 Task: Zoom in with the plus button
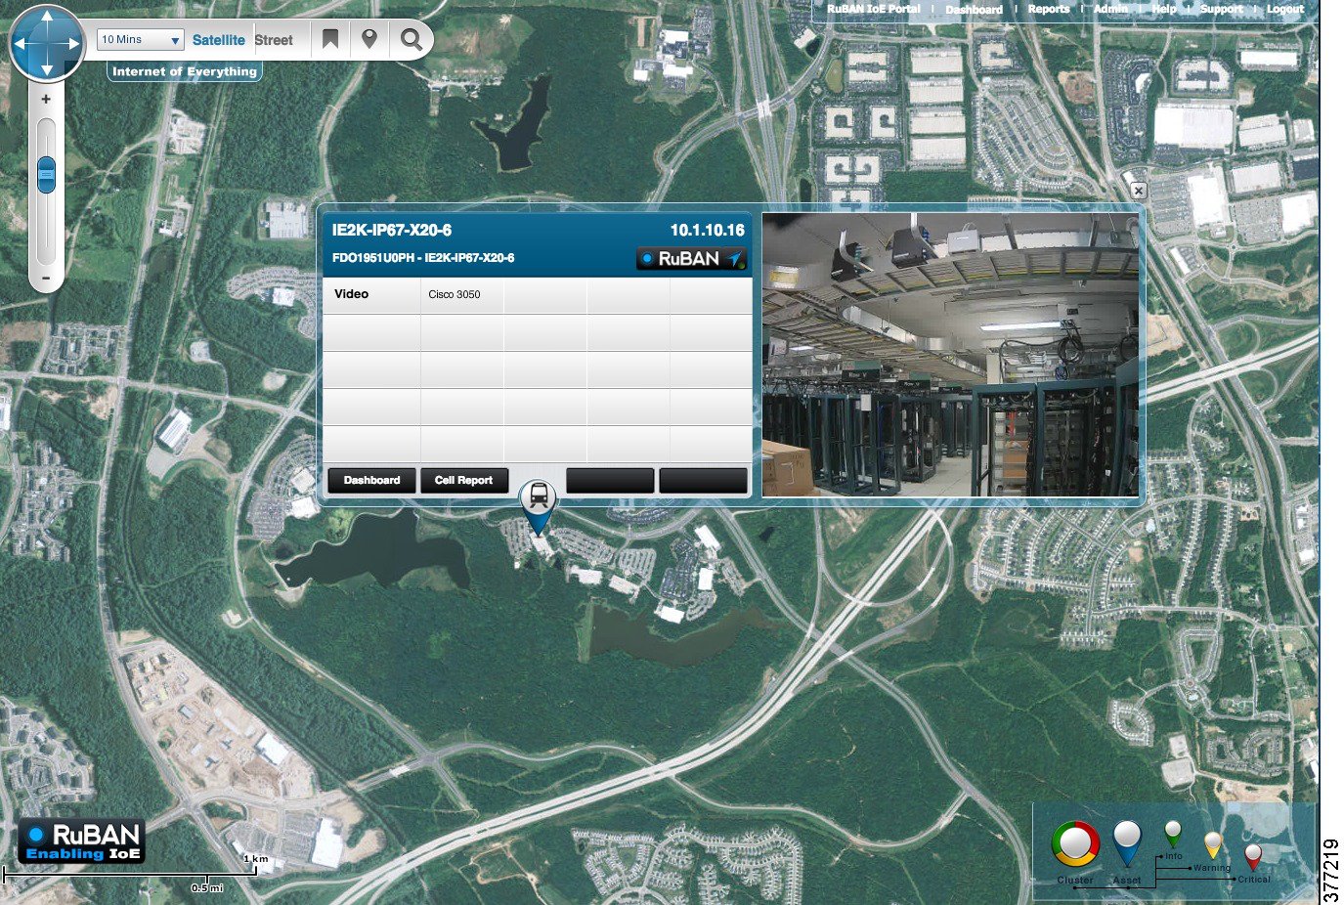[46, 99]
